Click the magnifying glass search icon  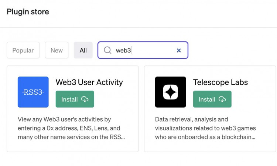[x=107, y=50]
